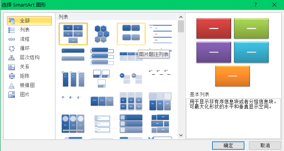Click the red block in the preview
Screen dimensions: 284x151
pos(214,29)
